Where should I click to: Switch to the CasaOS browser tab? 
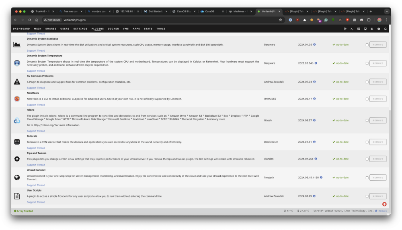coord(212,11)
